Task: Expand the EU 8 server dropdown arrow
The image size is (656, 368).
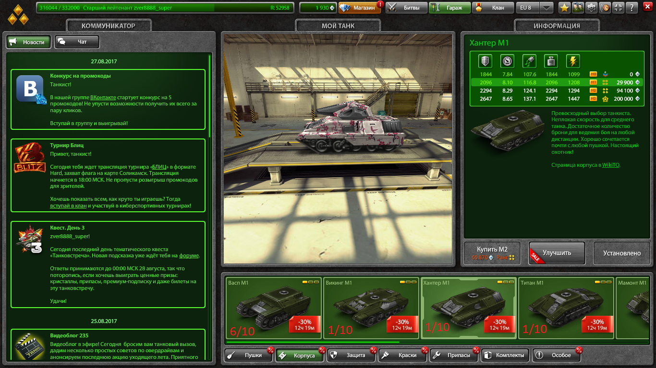Action: (546, 8)
